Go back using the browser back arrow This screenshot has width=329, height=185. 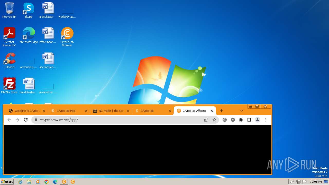click(9, 120)
